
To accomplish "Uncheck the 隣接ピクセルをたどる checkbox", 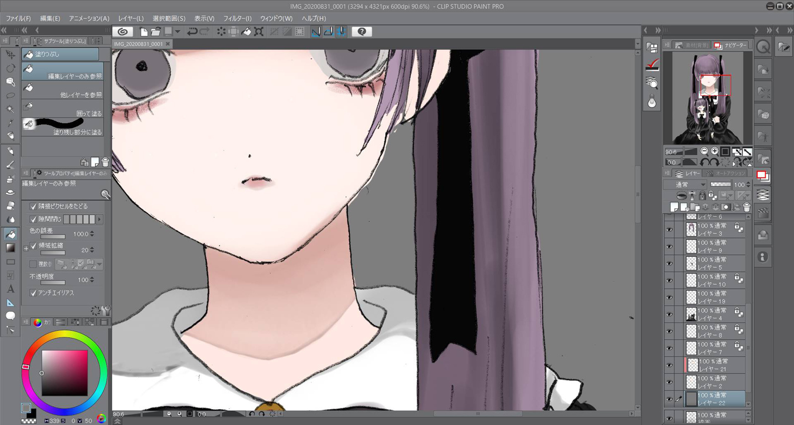I will click(33, 206).
